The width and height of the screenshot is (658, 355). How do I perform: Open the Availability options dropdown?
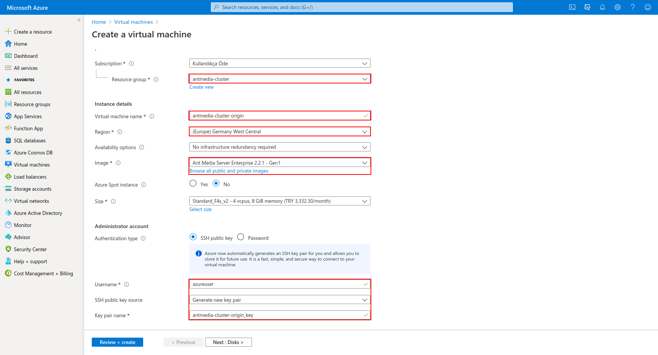point(280,147)
